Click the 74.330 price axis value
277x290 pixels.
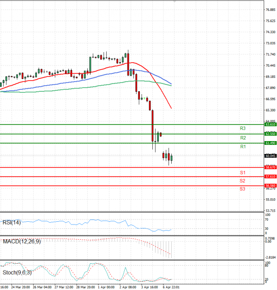pyautogui.click(x=271, y=32)
